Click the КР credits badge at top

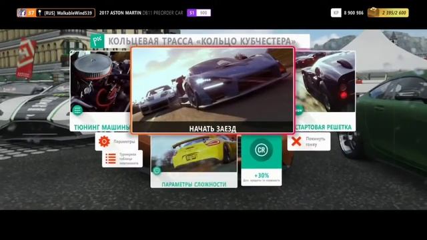point(336,13)
